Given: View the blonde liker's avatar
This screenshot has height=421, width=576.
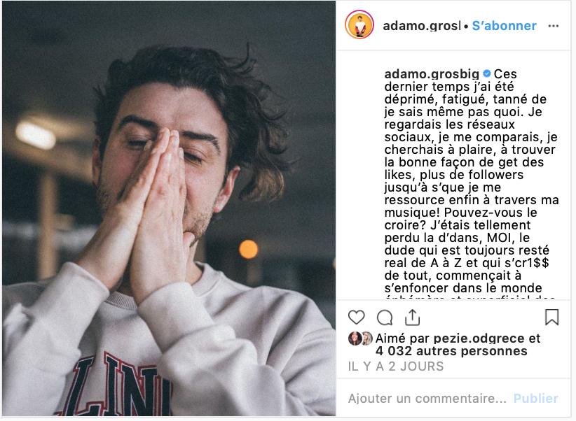Looking at the screenshot, I should coord(366,338).
